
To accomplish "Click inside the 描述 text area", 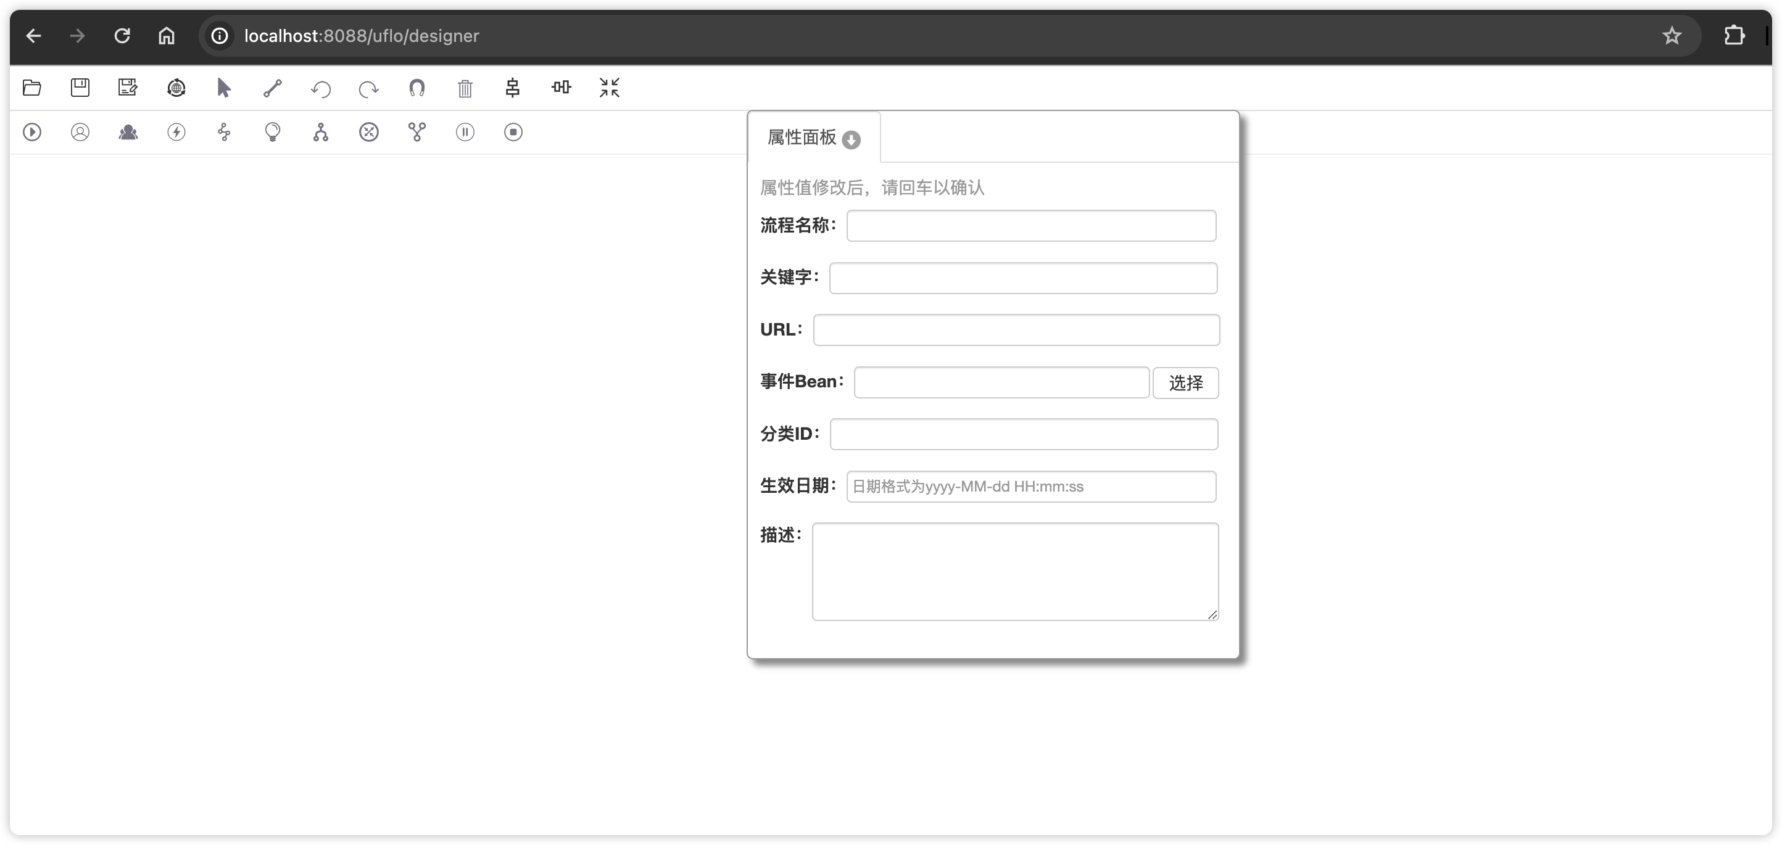I will pyautogui.click(x=1016, y=572).
